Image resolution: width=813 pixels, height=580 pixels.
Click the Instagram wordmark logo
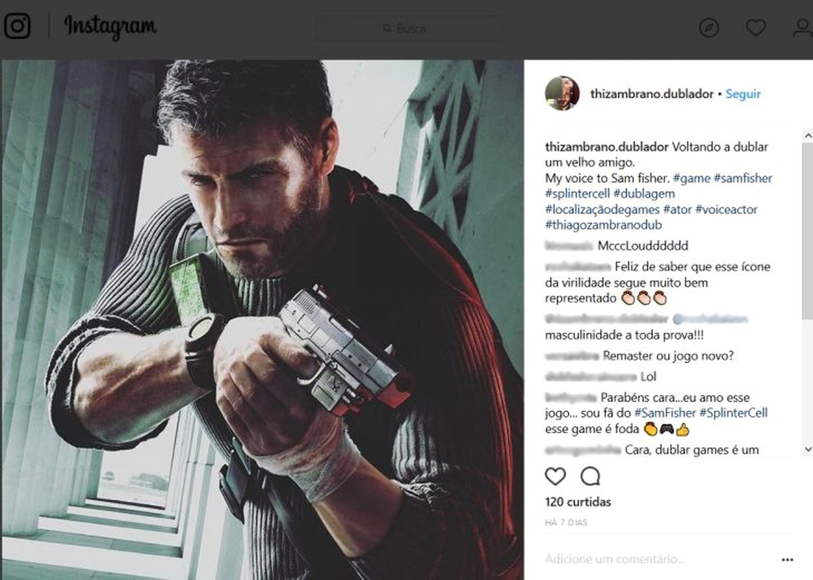tap(110, 27)
